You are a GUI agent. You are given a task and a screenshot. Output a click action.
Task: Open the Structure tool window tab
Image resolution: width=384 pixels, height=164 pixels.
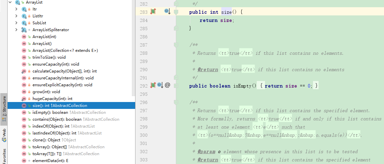(4, 109)
